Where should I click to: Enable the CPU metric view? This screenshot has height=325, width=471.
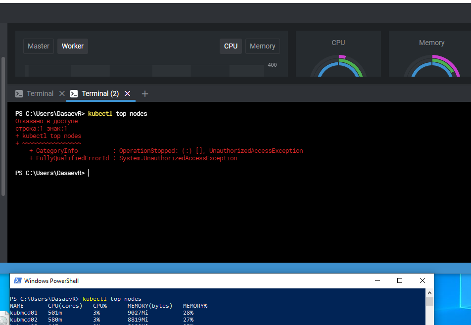click(231, 46)
